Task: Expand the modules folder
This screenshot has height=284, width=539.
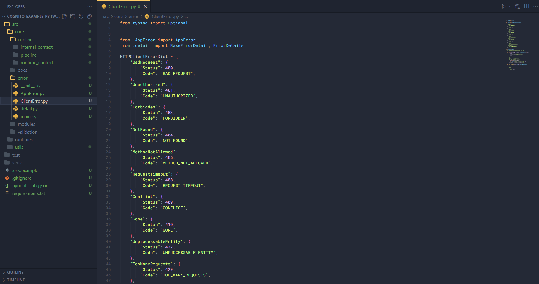Action: click(x=26, y=124)
